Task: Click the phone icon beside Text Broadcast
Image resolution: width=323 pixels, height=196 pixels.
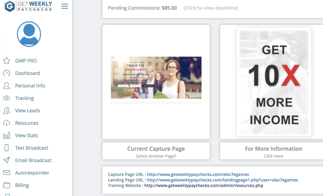Action: 7,148
